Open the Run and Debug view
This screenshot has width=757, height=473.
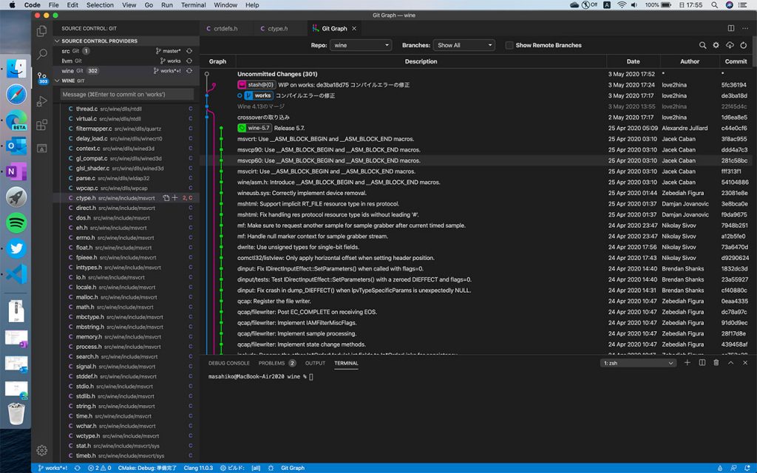[x=42, y=101]
